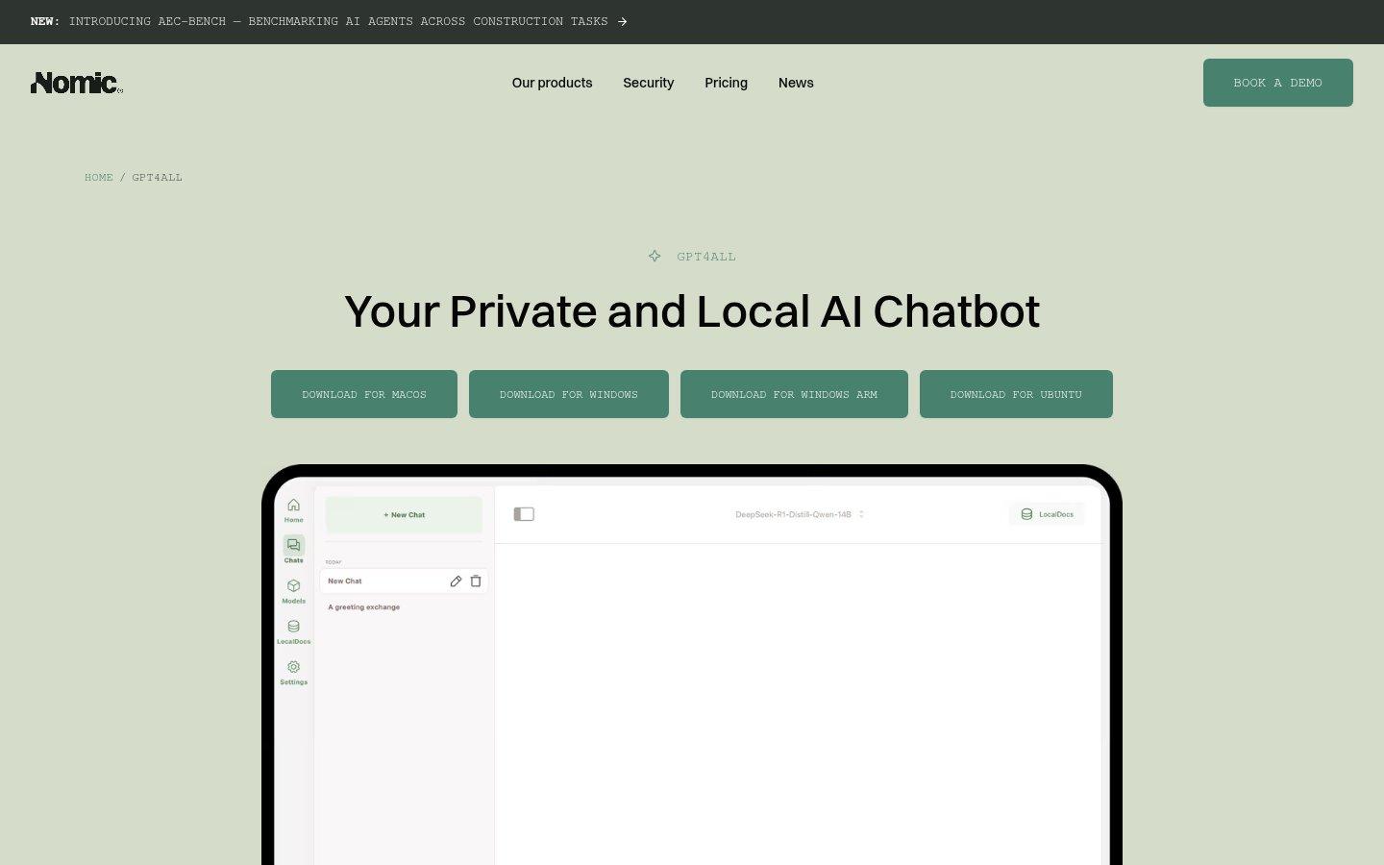This screenshot has width=1384, height=865.
Task: Navigate to News
Action: [796, 83]
